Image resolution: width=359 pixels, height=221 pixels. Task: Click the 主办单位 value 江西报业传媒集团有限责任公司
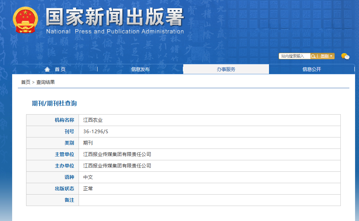[x=117, y=166]
